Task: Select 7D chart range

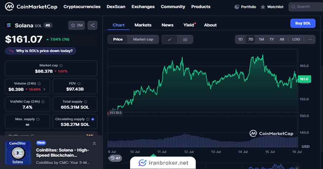Action: tap(251, 39)
